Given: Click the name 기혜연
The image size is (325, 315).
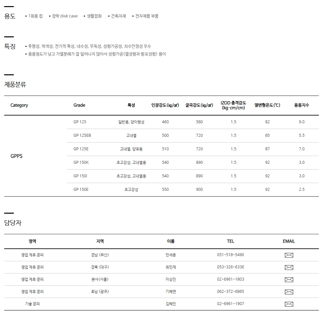Looking at the screenshot, I should [x=171, y=292].
